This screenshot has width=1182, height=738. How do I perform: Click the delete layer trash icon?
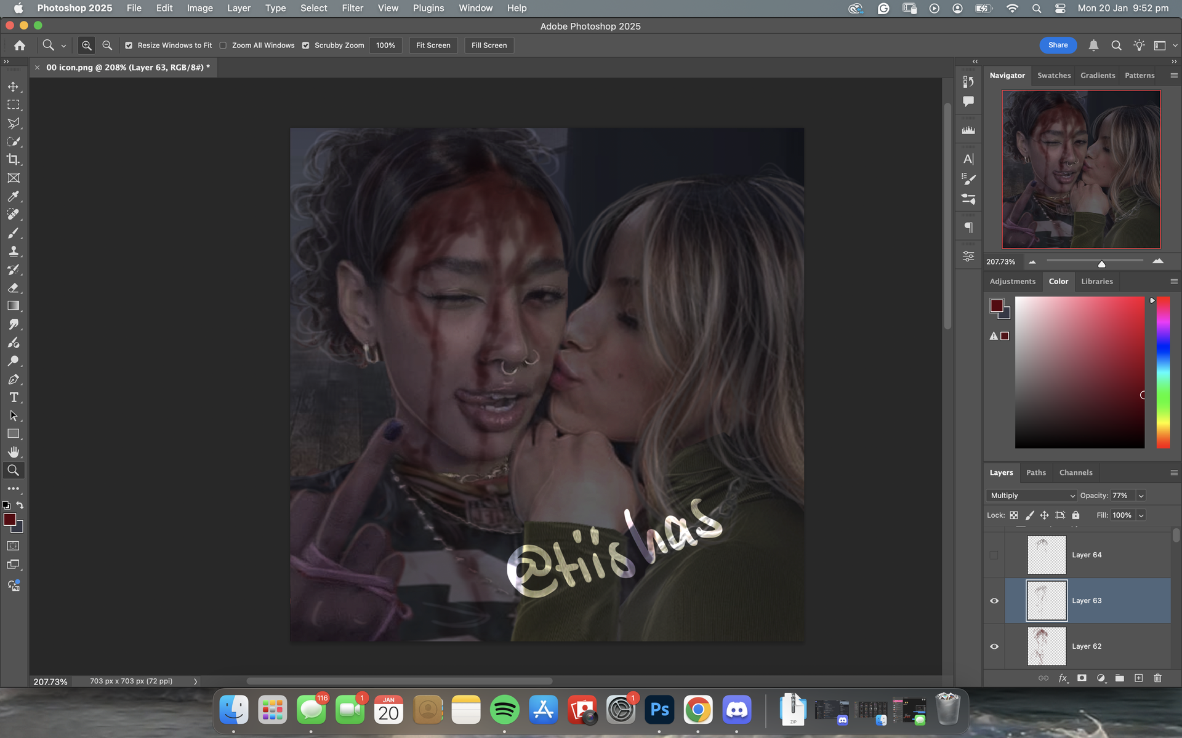(1157, 678)
